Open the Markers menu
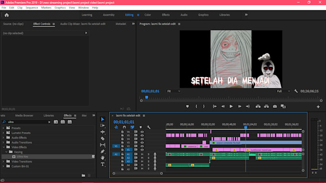The image size is (326, 183). (46, 8)
